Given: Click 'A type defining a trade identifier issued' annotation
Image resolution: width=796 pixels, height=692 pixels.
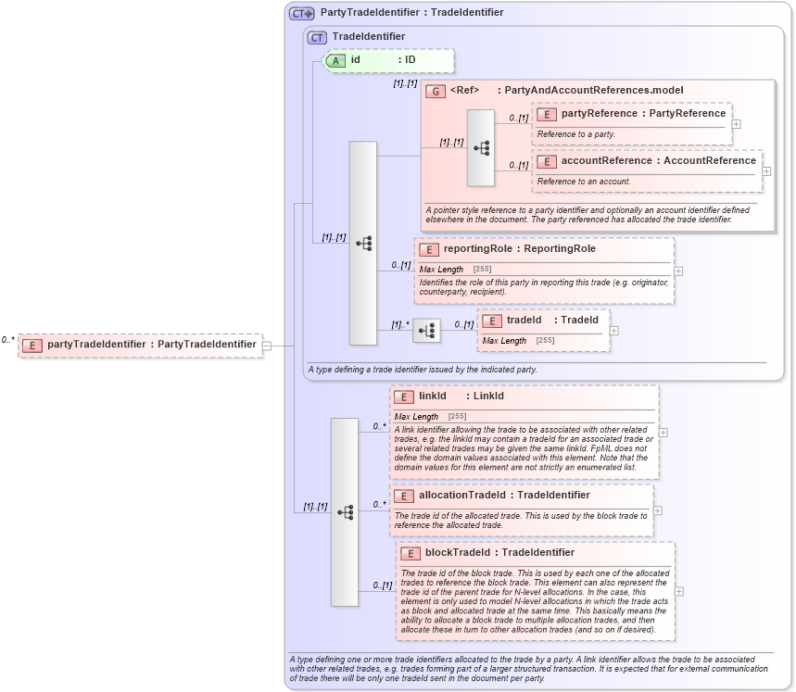Looking at the screenshot, I should point(423,370).
